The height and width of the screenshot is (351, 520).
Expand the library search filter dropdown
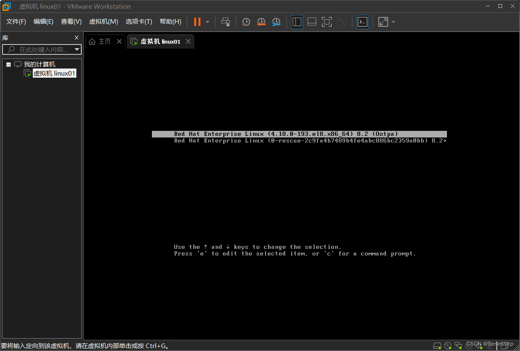(x=77, y=49)
